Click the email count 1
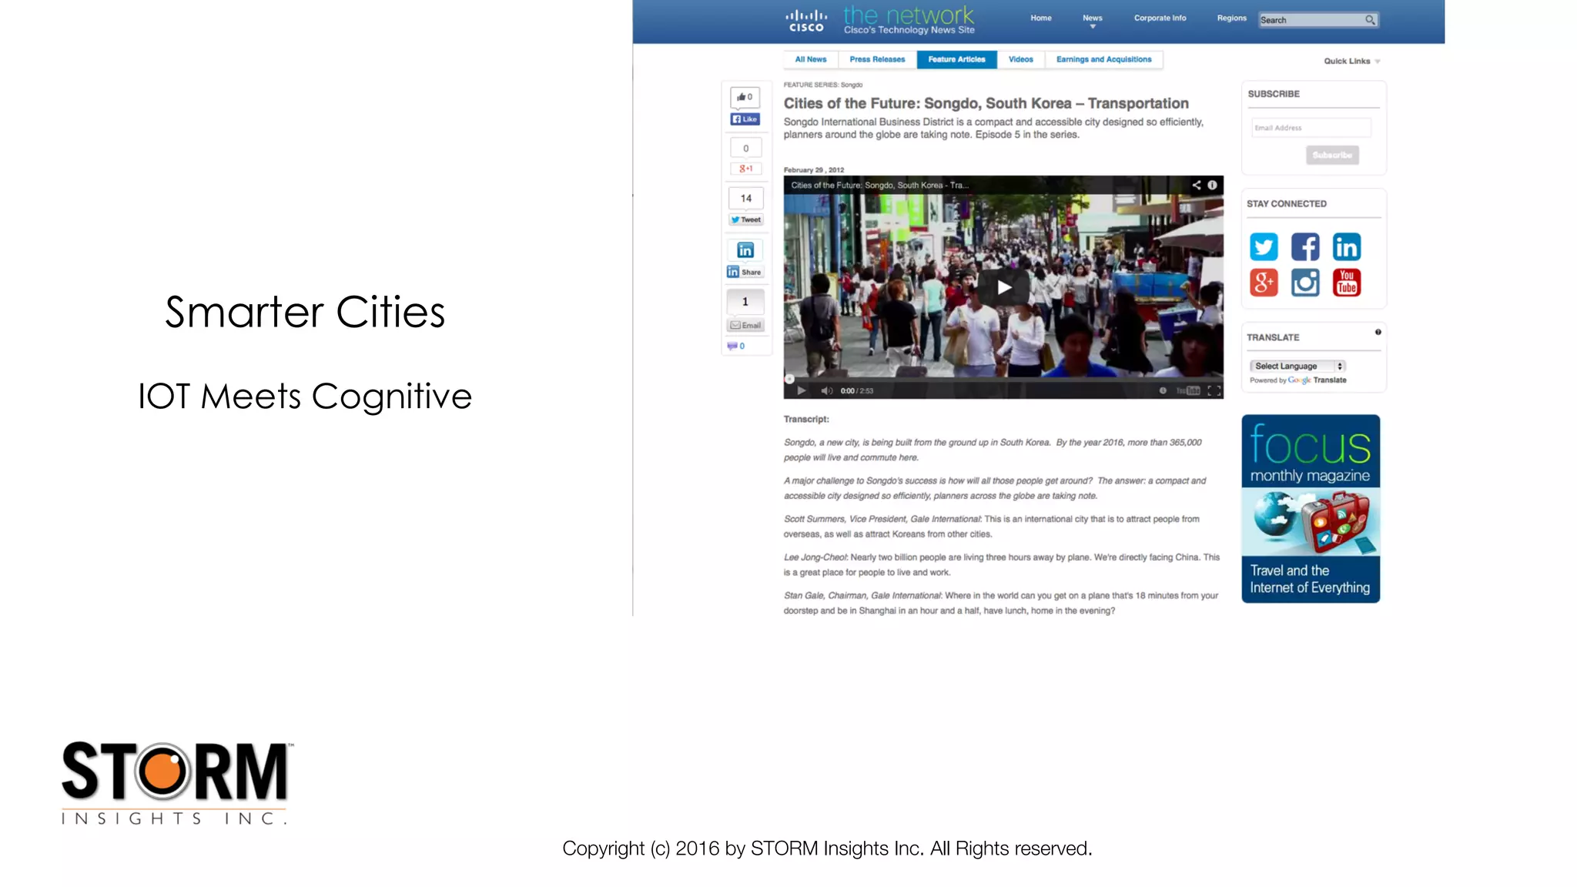 point(745,301)
